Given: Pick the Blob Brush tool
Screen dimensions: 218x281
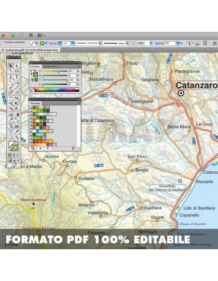Looking at the screenshot, I should tap(11, 92).
